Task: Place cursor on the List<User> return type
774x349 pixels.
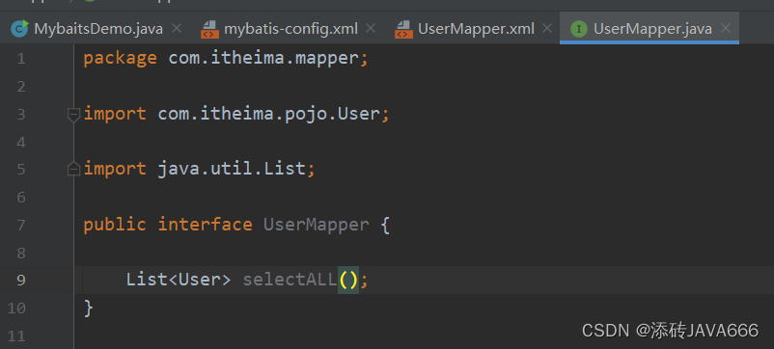Action: point(179,280)
